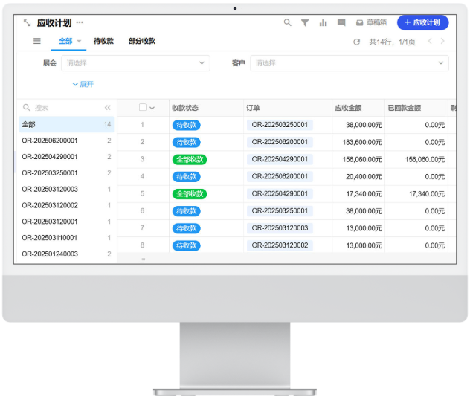
Task: Collapse the left panel with double-arrow icon
Action: (x=108, y=108)
